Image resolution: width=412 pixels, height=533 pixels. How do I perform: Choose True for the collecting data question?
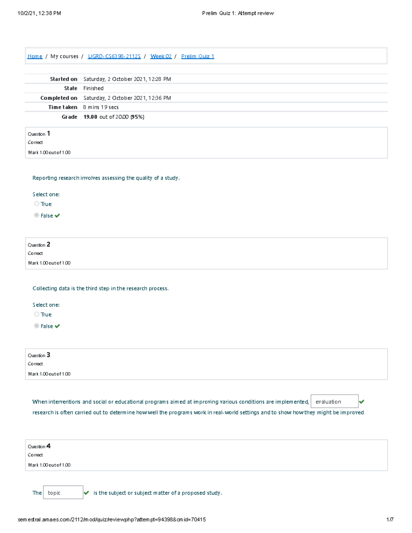point(37,314)
